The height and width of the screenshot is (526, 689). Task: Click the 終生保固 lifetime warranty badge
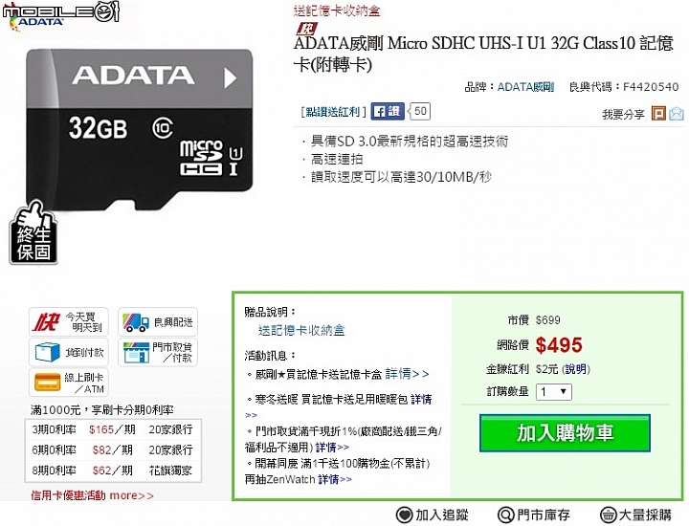(x=33, y=232)
